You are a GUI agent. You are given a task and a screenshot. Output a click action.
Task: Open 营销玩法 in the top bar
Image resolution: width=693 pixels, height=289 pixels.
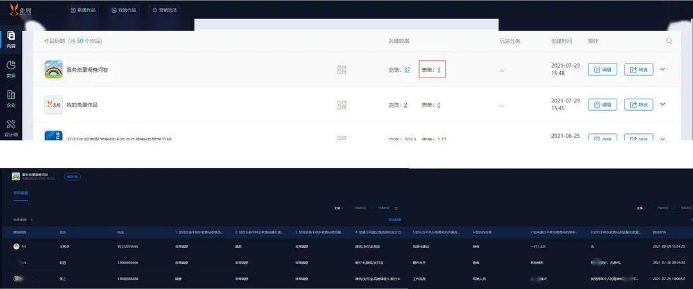[164, 10]
